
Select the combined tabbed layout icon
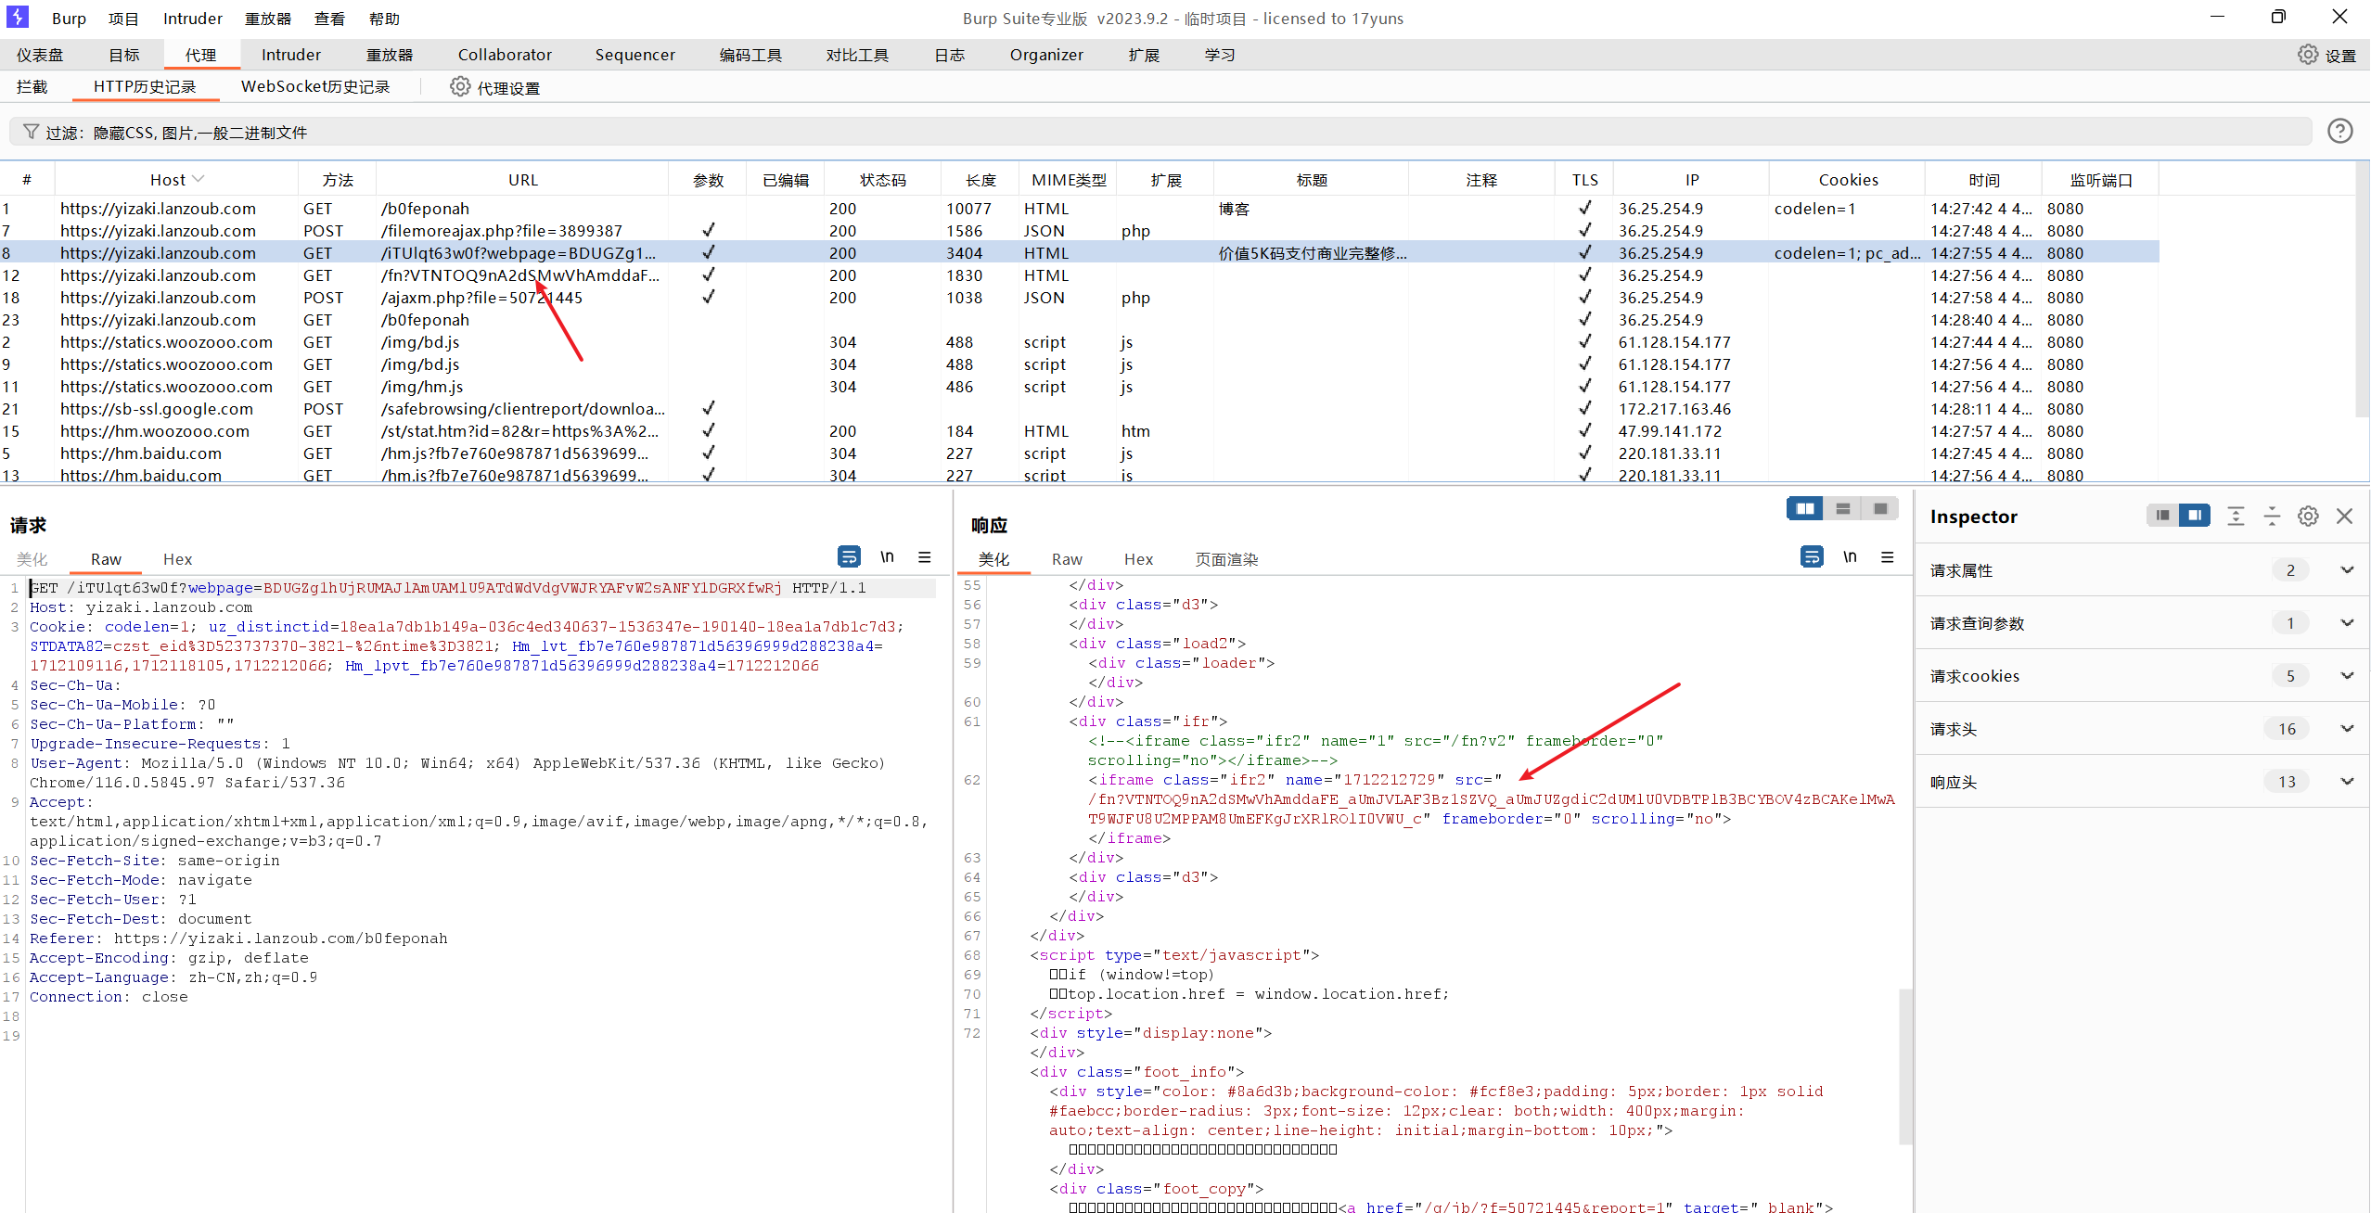tap(1880, 509)
